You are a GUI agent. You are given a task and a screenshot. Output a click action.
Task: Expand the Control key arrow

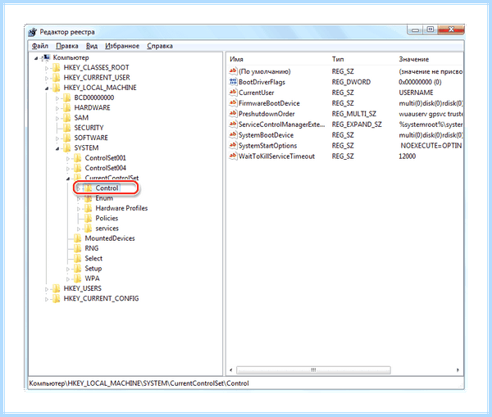click(x=79, y=188)
